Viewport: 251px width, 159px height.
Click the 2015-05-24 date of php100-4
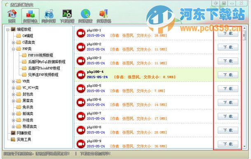(97, 77)
